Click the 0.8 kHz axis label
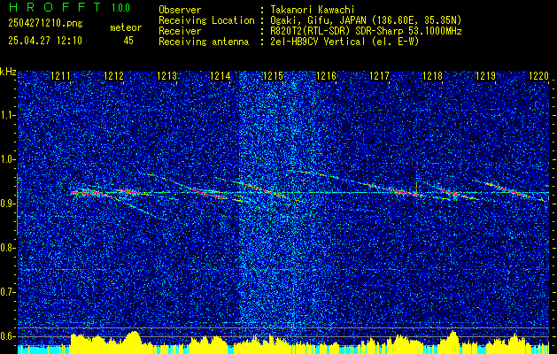Viewport: 557px width, 354px height. tap(7, 248)
